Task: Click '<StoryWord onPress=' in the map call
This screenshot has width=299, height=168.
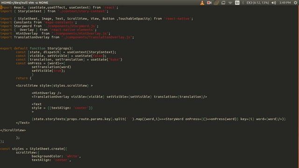Action: click(x=183, y=119)
